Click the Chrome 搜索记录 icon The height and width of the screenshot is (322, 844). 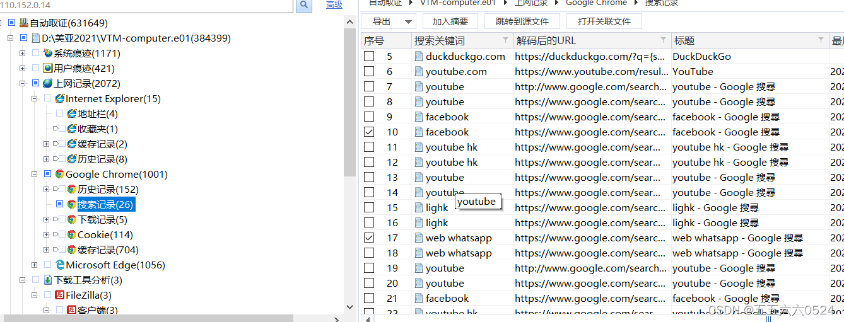(x=72, y=205)
